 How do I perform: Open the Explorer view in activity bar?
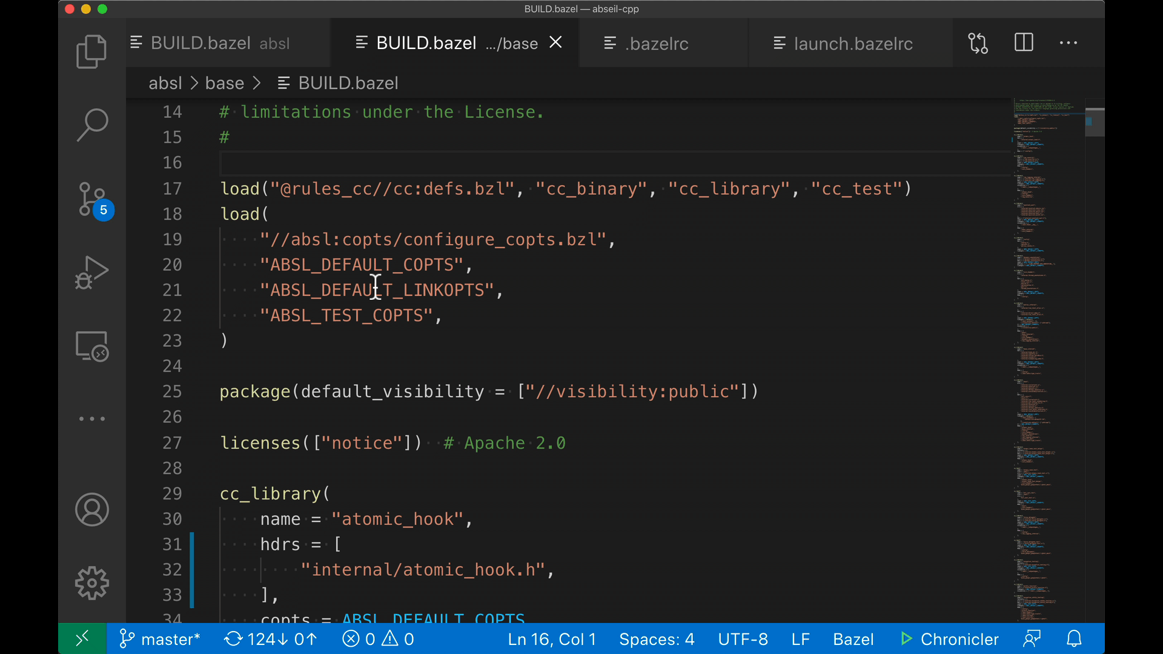92,51
